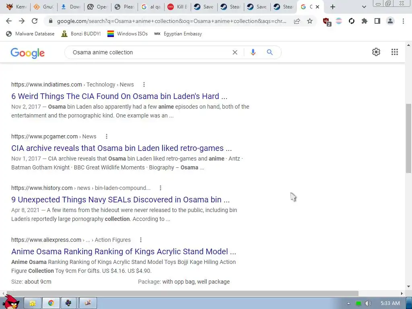
Task: Open the Extensions puzzle piece menu
Action: 365,21
